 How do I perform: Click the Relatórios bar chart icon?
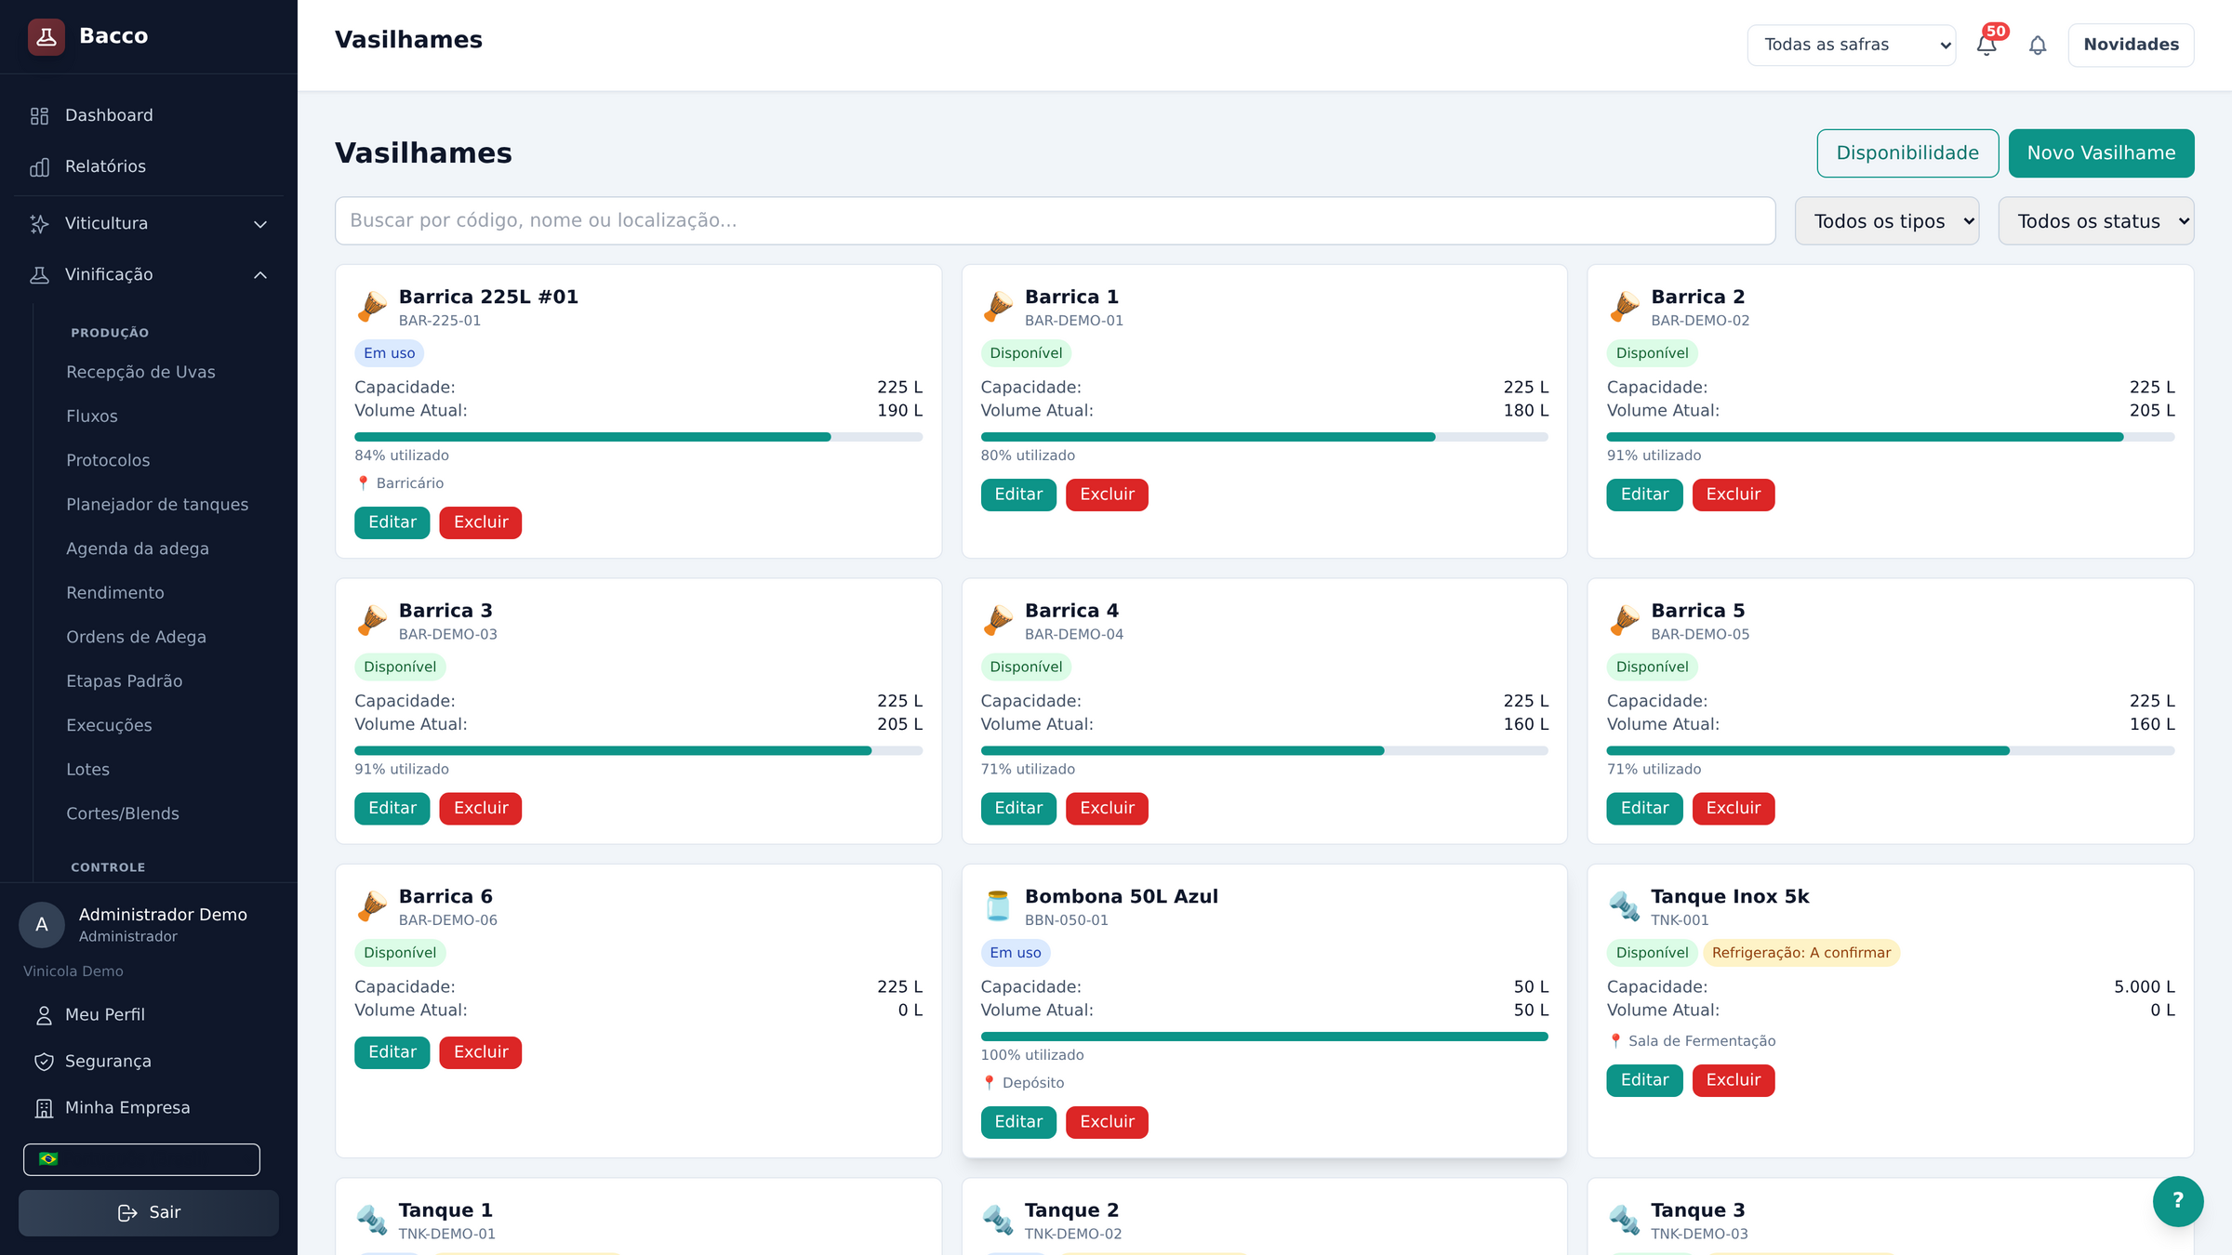[x=39, y=166]
